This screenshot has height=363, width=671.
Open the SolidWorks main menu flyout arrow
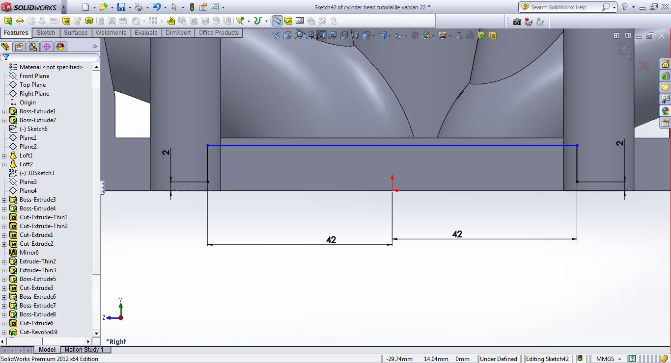[x=63, y=7]
